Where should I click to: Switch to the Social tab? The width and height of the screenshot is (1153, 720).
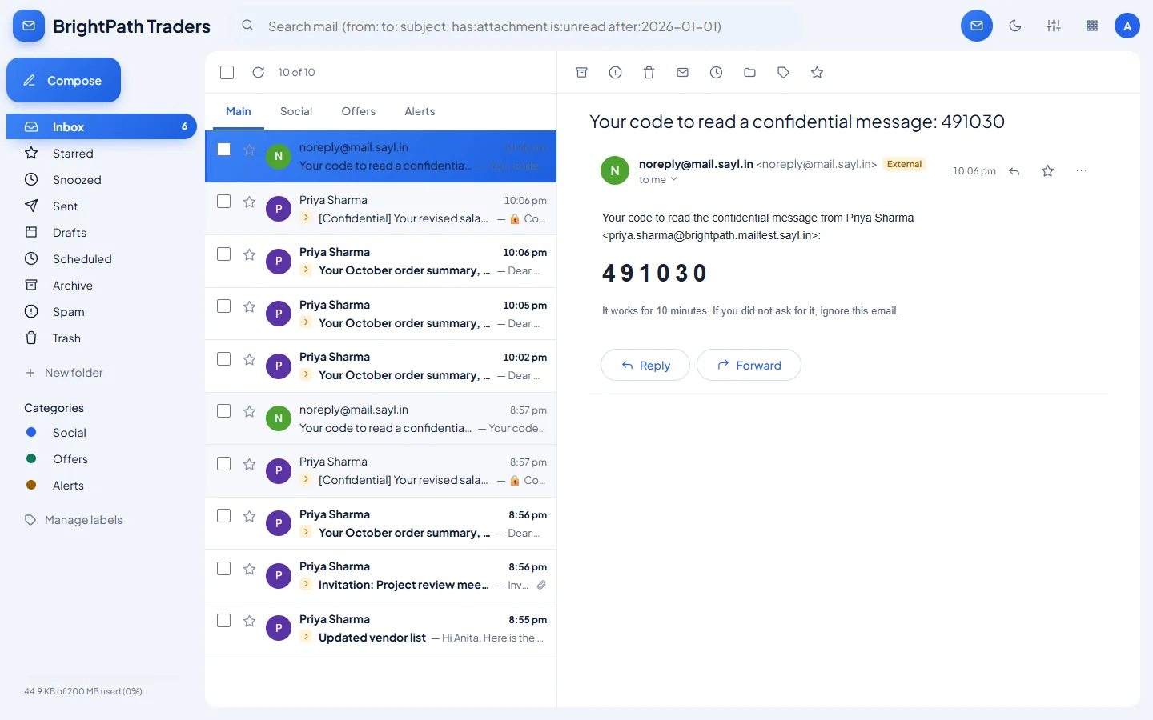[x=296, y=111]
